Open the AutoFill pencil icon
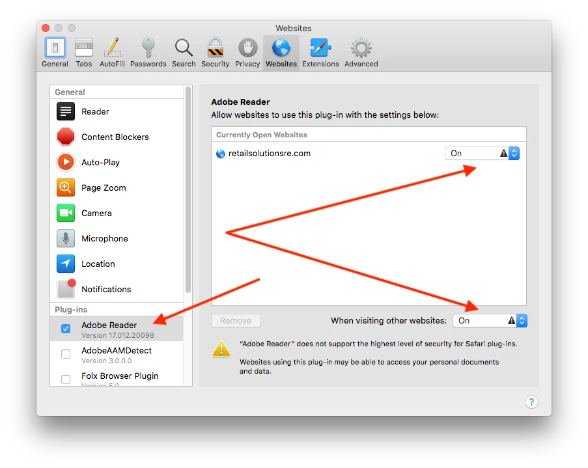588x468 pixels. coord(112,48)
